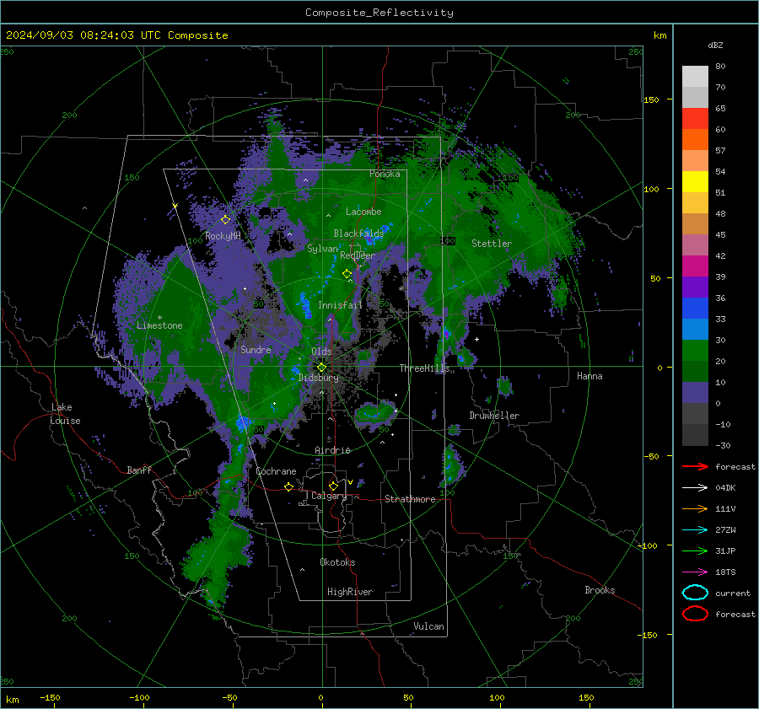Image resolution: width=759 pixels, height=709 pixels.
Task: Click the RedDeer city label
Action: 358,255
